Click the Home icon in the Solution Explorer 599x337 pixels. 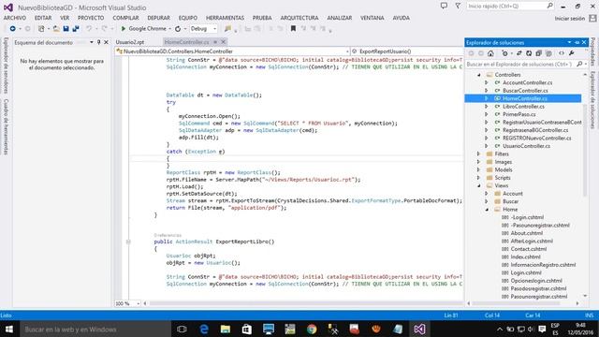[490, 53]
